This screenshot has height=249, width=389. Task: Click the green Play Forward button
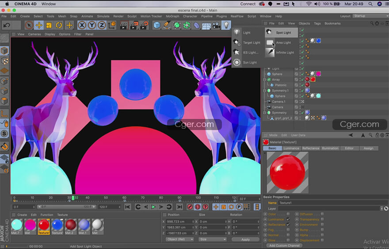coord(153,207)
